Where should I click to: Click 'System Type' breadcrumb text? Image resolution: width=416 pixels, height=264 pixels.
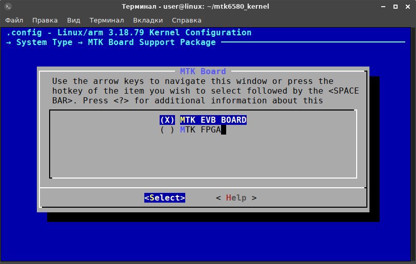[45, 42]
